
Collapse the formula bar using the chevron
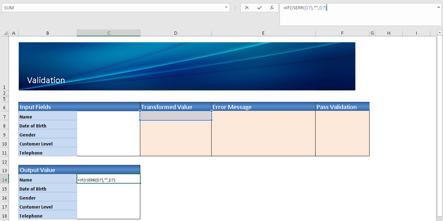438,7
